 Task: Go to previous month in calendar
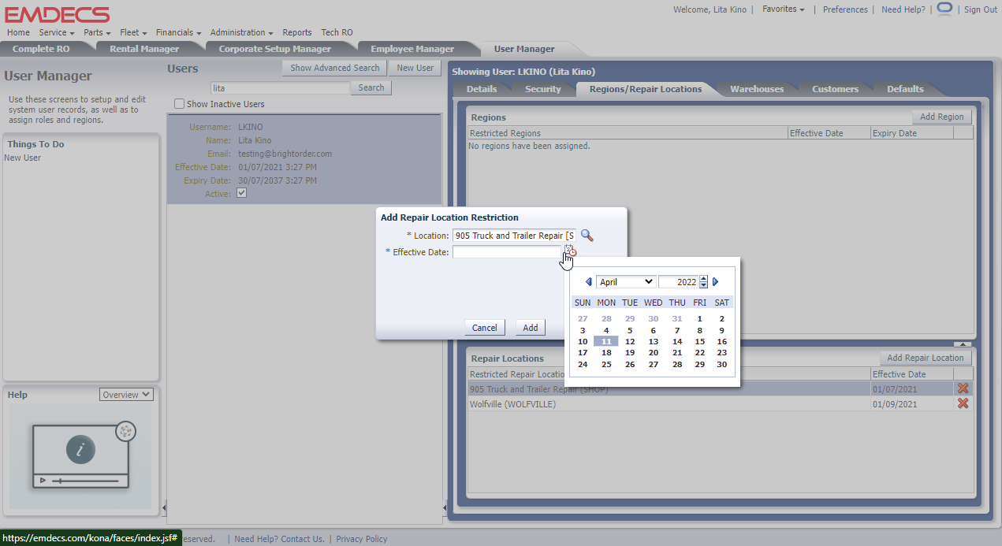coord(588,282)
